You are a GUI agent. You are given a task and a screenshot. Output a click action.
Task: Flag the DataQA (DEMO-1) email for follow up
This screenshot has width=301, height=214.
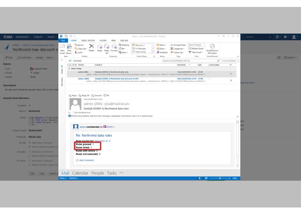click(231, 74)
